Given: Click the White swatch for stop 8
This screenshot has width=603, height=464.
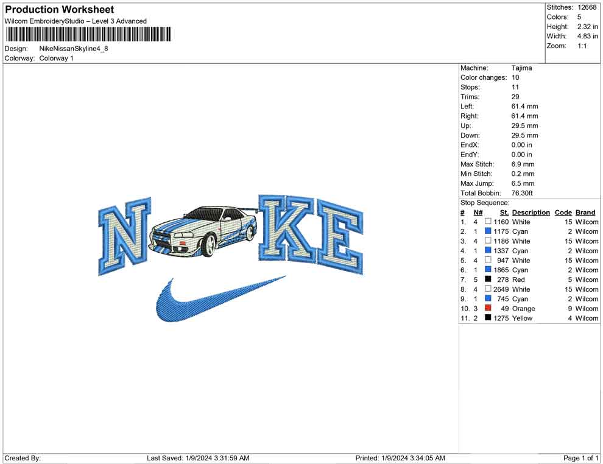Looking at the screenshot, I should 488,289.
